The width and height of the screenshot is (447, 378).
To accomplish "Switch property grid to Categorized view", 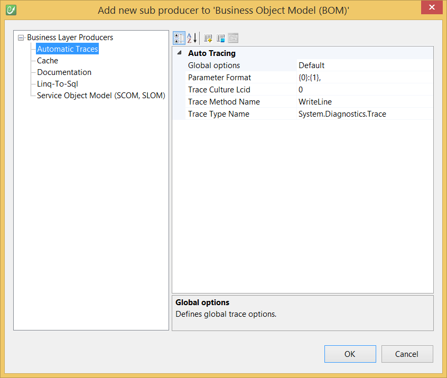I will point(179,38).
